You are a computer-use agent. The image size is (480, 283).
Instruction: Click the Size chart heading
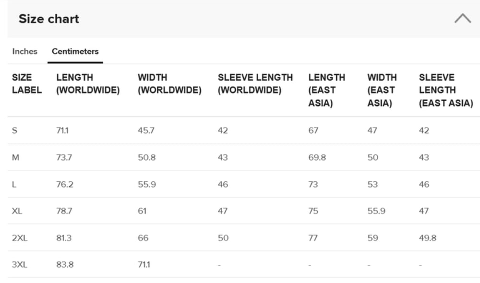[48, 19]
